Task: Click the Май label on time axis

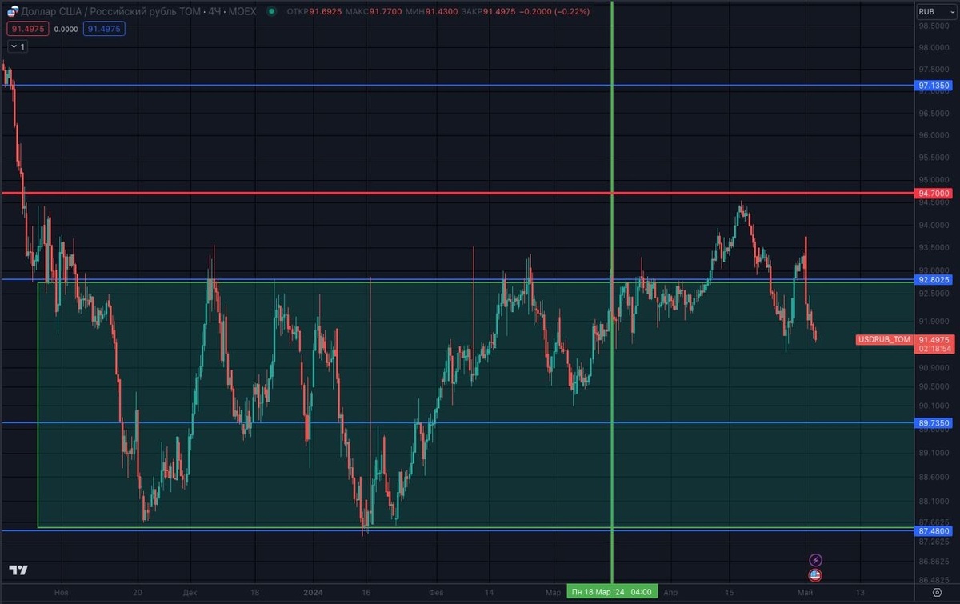Action: (x=806, y=592)
